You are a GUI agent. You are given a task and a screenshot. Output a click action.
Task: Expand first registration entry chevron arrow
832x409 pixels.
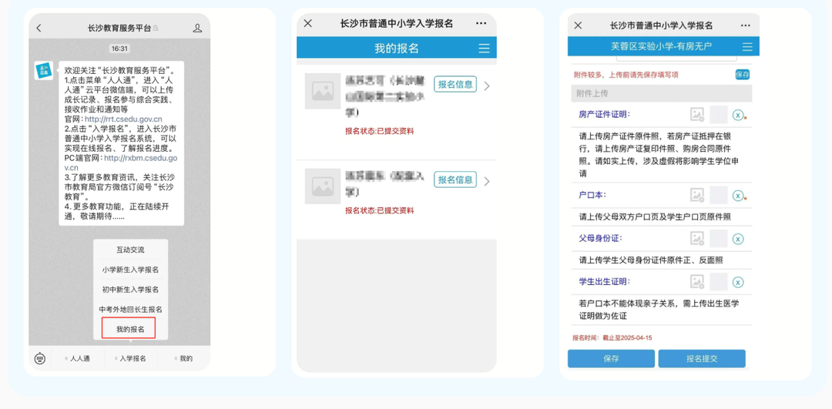tap(487, 85)
